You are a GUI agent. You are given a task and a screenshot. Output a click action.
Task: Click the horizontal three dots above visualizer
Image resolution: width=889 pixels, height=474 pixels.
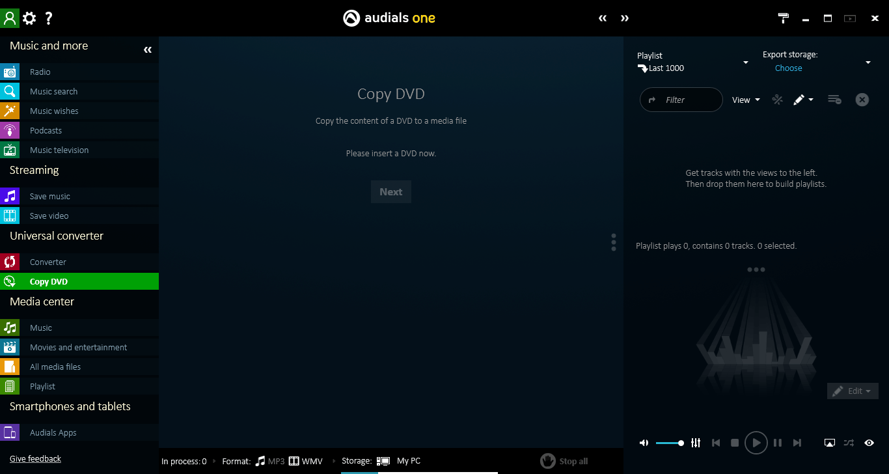[x=756, y=270]
